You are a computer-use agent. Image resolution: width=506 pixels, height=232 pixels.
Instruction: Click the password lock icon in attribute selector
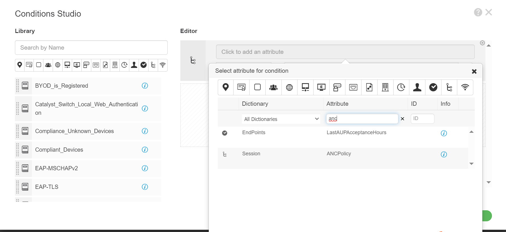[337, 87]
